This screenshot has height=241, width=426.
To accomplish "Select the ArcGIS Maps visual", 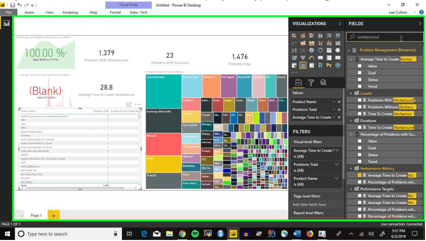I will click(x=338, y=65).
